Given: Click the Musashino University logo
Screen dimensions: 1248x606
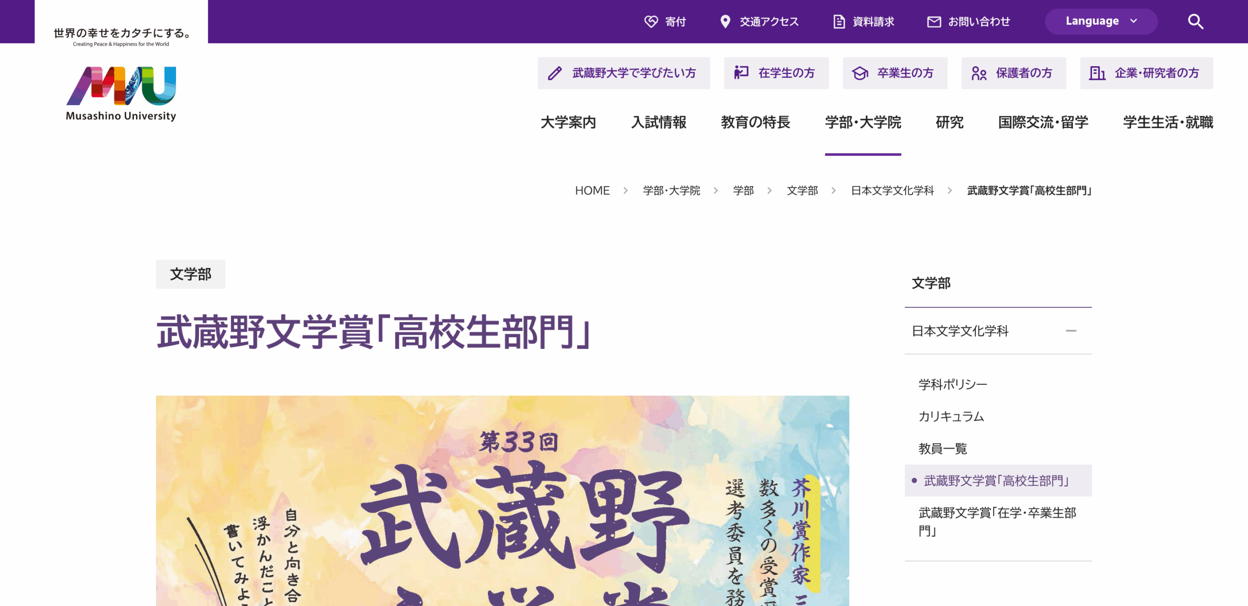Looking at the screenshot, I should 121,94.
